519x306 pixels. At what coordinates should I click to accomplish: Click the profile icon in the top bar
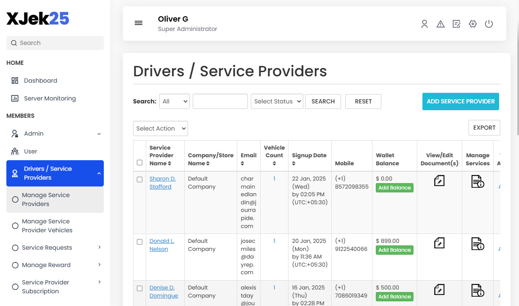coord(425,24)
